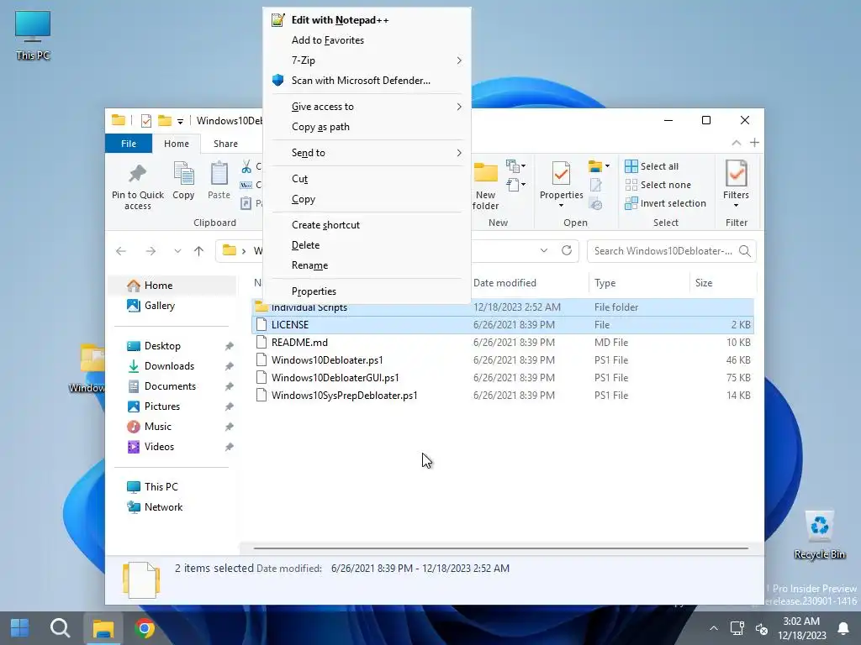The width and height of the screenshot is (861, 645).
Task: Open Pictures in navigation pane
Action: [172, 406]
